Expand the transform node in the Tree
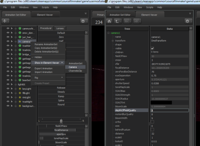200x146 pixels. pyautogui.click(x=113, y=41)
